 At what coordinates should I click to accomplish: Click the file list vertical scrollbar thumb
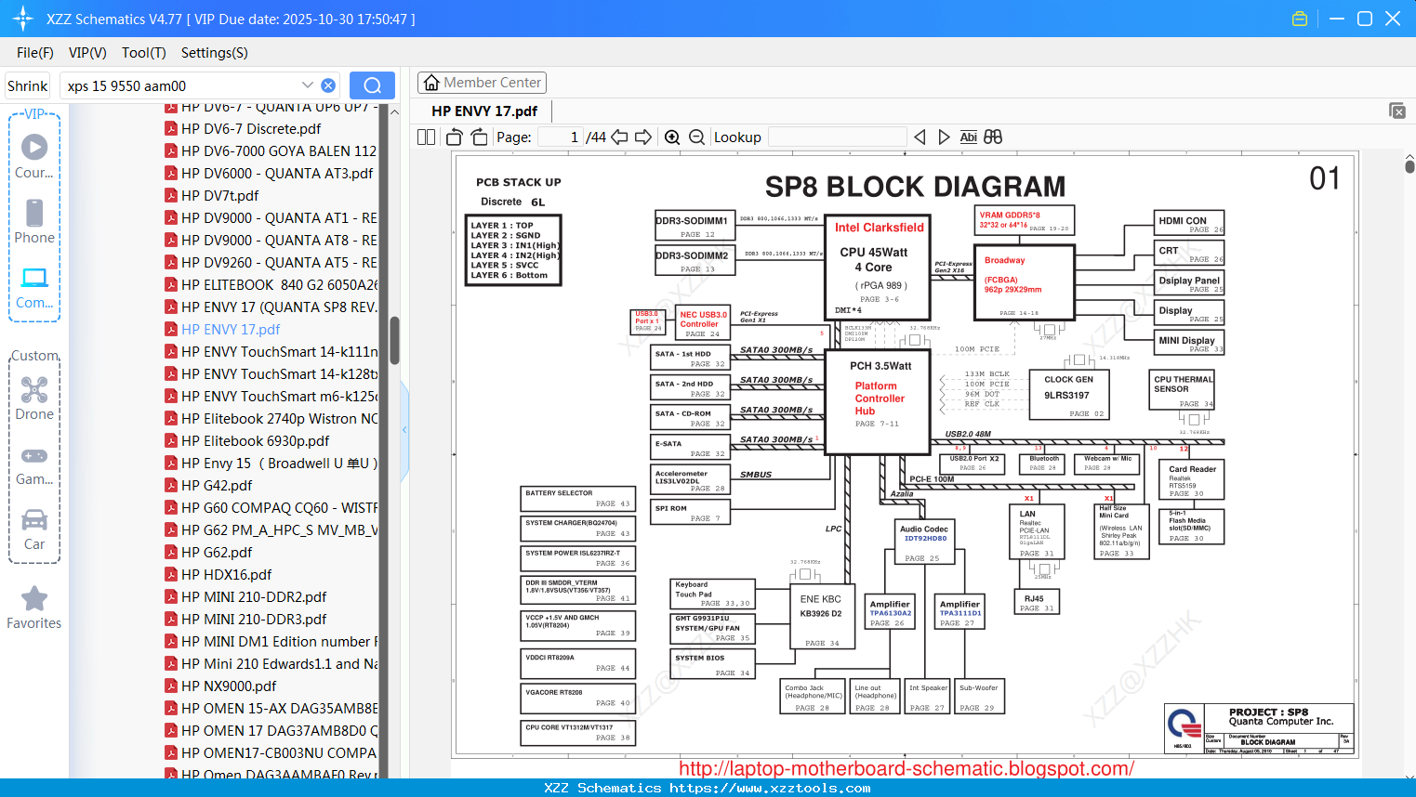pos(394,341)
